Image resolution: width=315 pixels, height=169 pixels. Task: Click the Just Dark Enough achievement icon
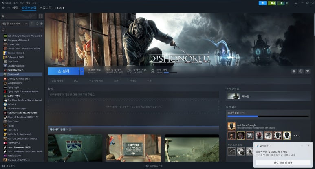tap(231, 126)
